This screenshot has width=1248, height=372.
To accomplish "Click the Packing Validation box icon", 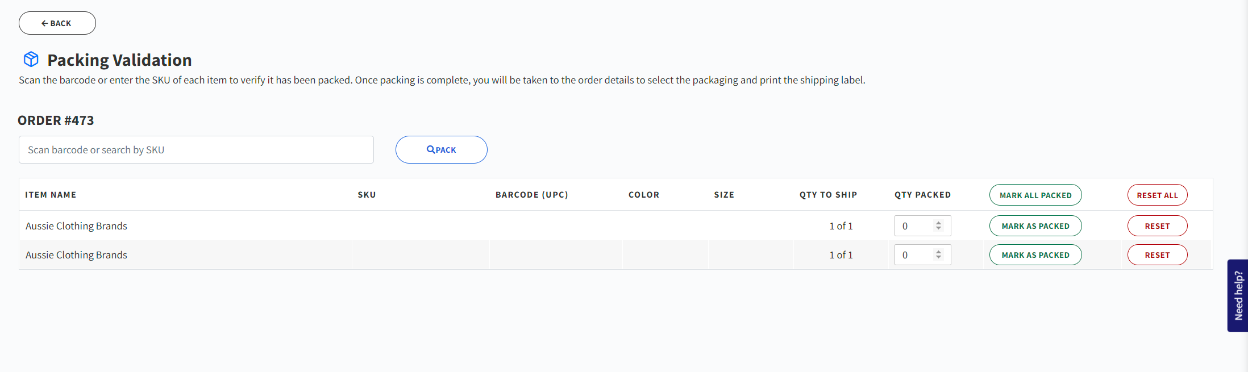I will click(30, 59).
